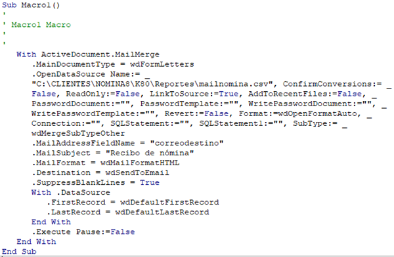Image resolution: width=394 pixels, height=257 pixels.
Task: Click wdFormLetters in the MainDocumentType line
Action: 162,64
